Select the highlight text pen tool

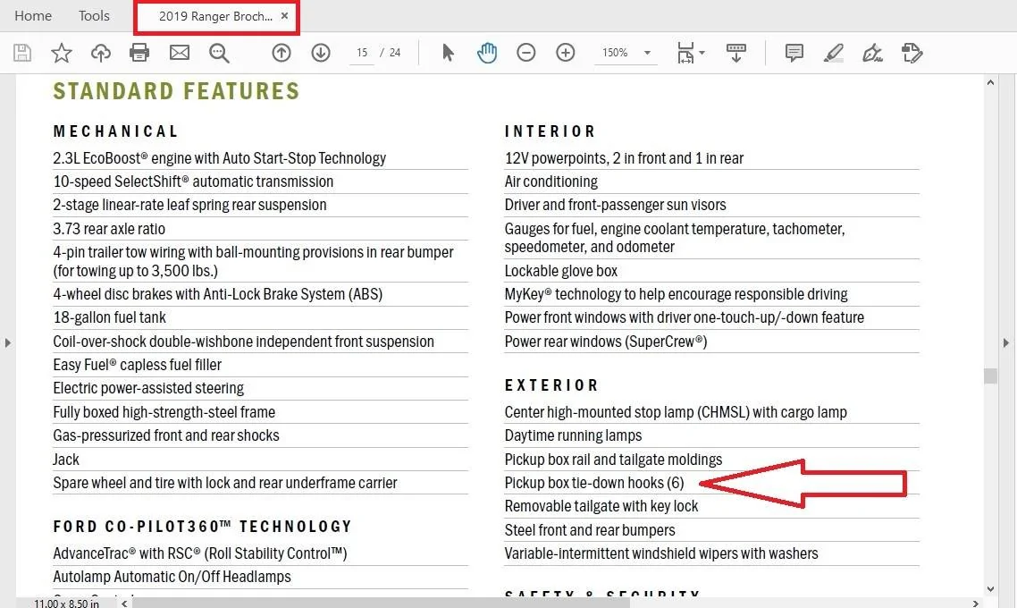coord(834,53)
